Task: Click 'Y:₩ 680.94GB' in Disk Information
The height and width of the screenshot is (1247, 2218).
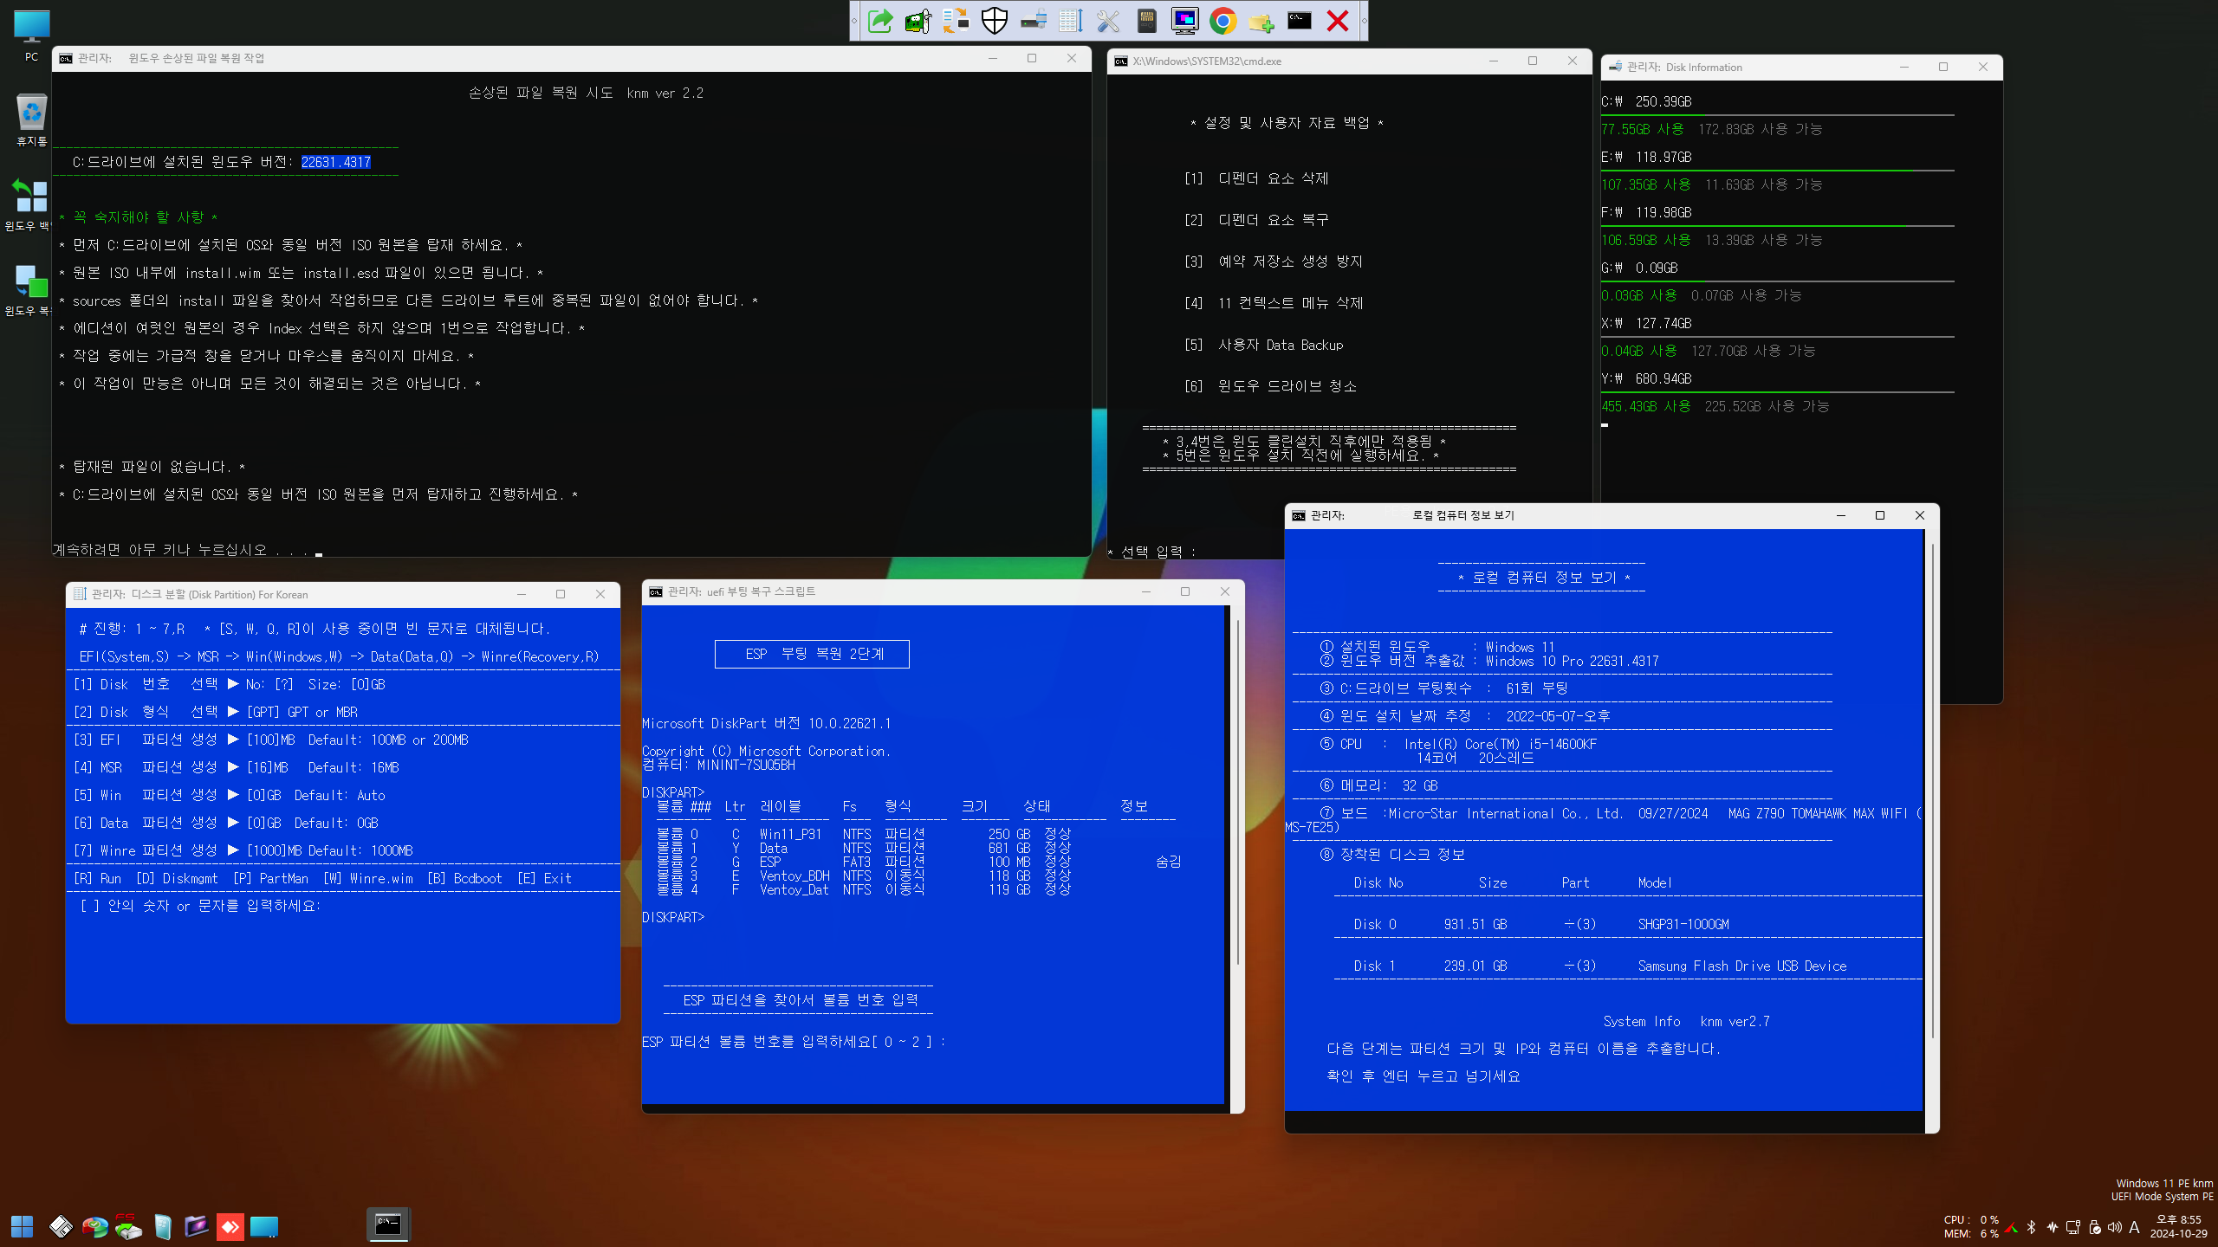Action: [1646, 378]
